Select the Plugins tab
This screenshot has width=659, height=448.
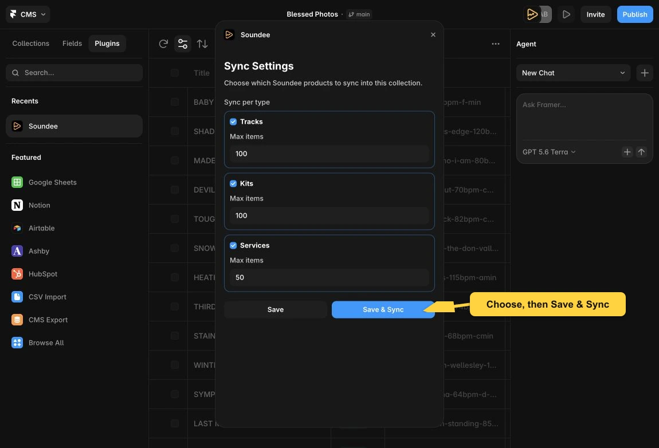[x=107, y=44]
